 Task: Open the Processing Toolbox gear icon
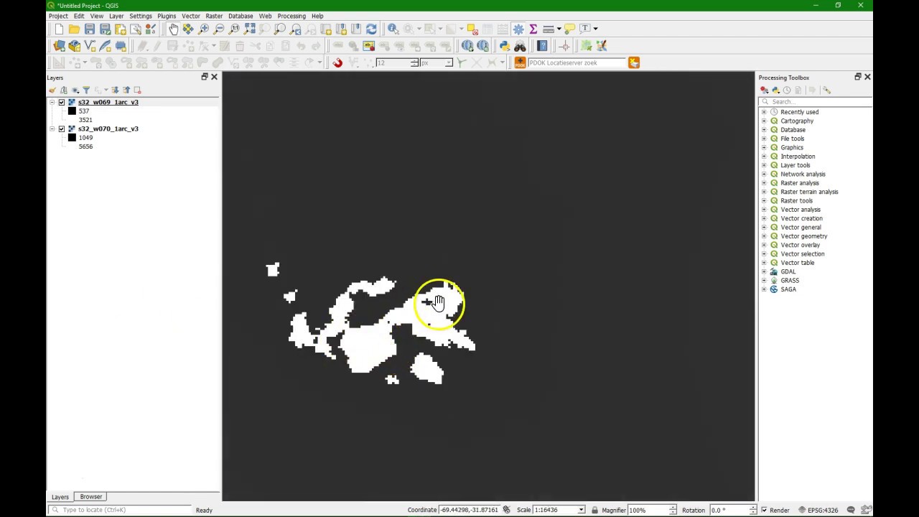pyautogui.click(x=518, y=29)
